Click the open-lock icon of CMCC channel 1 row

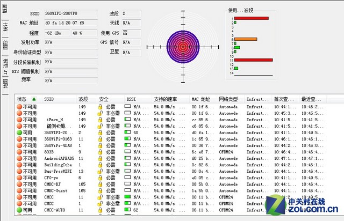pos(100,204)
